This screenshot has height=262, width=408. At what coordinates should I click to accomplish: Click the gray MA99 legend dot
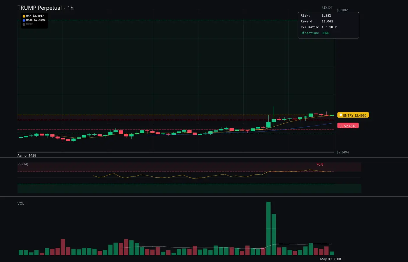pyautogui.click(x=24, y=24)
